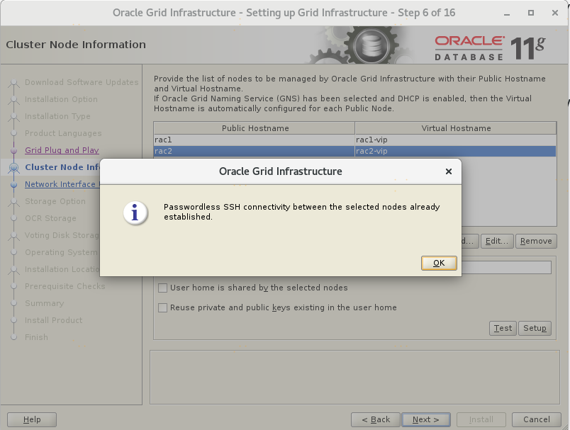Close the Oracle Grid Infrastructure popup
570x430 pixels.
[448, 171]
